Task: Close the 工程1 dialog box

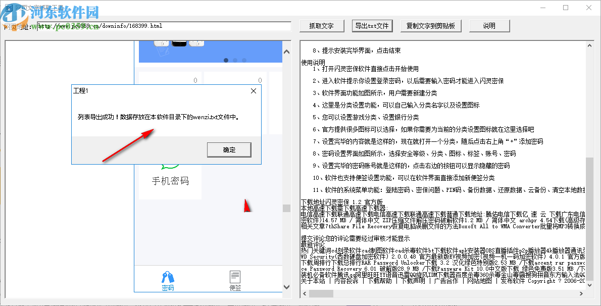Action: [254, 90]
